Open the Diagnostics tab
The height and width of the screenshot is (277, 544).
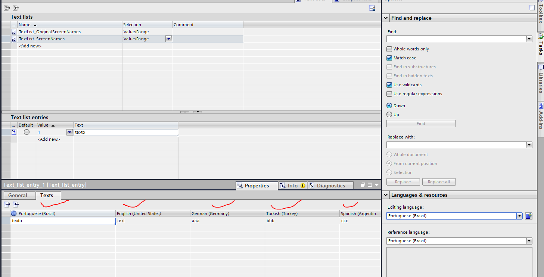coord(331,186)
